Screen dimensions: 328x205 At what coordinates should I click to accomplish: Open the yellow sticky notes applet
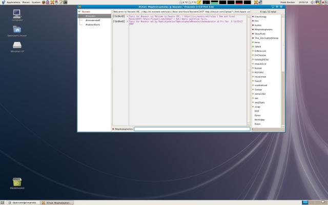tap(199, 2)
